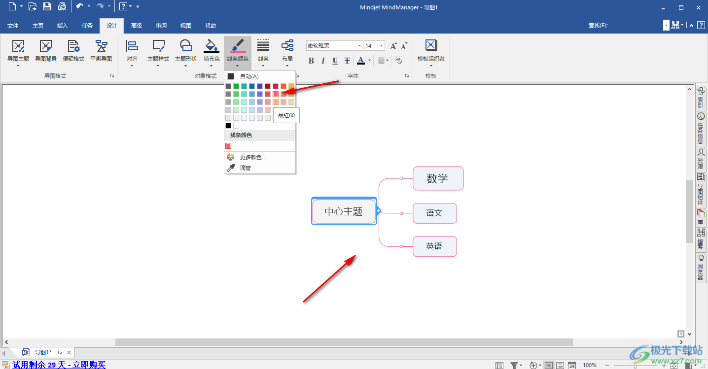Switch to the 高级 ribbon tab

[x=137, y=26]
